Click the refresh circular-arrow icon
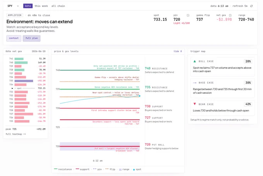 pyautogui.click(x=251, y=6)
